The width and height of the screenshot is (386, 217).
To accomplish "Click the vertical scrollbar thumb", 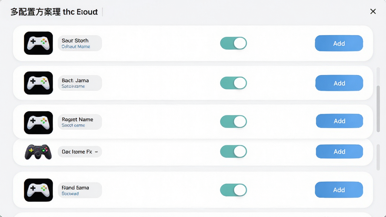I will click(378, 109).
